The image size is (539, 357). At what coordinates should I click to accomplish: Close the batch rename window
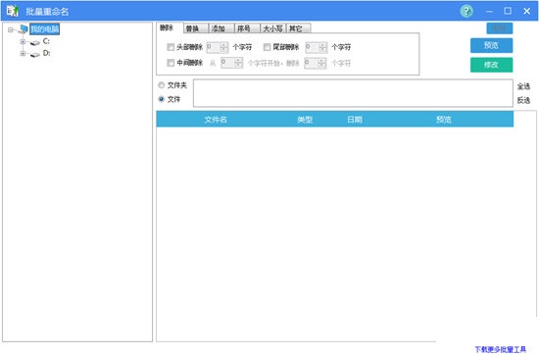tap(526, 12)
